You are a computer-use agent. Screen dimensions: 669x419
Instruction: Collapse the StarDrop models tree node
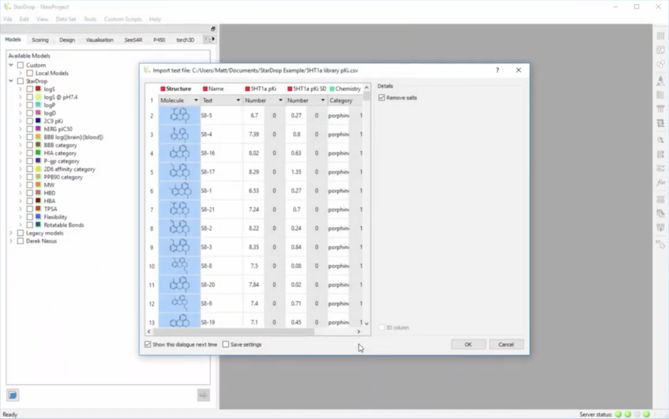coord(11,81)
